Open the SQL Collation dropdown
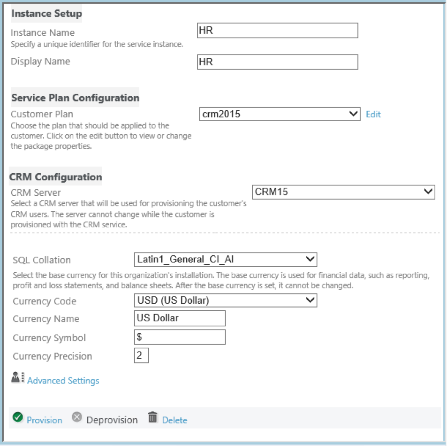447x446 pixels. 225,259
